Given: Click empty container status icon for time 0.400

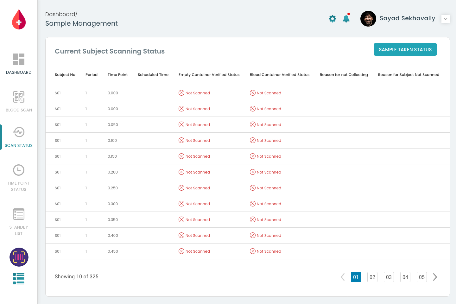Looking at the screenshot, I should click(x=181, y=235).
